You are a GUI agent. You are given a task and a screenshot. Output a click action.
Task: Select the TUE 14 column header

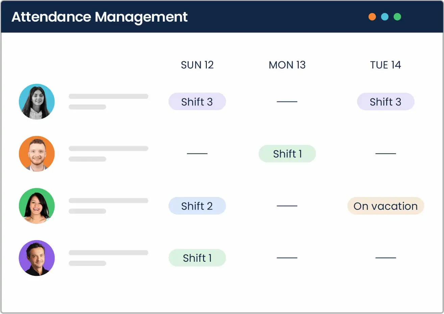(x=385, y=65)
